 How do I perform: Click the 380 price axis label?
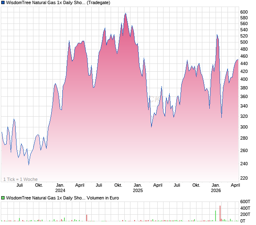tap(244, 88)
